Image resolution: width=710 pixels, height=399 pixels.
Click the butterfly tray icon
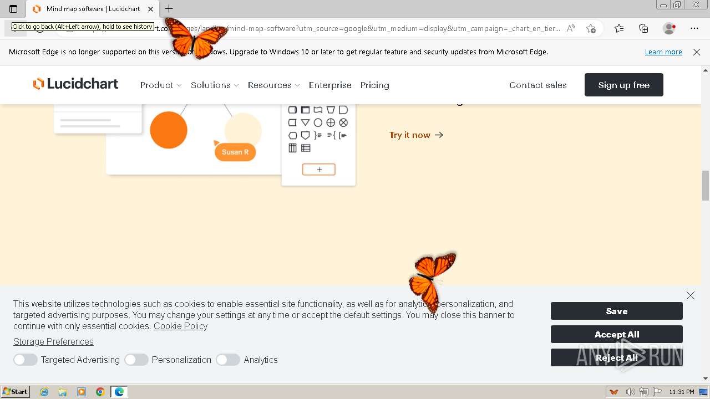(614, 392)
